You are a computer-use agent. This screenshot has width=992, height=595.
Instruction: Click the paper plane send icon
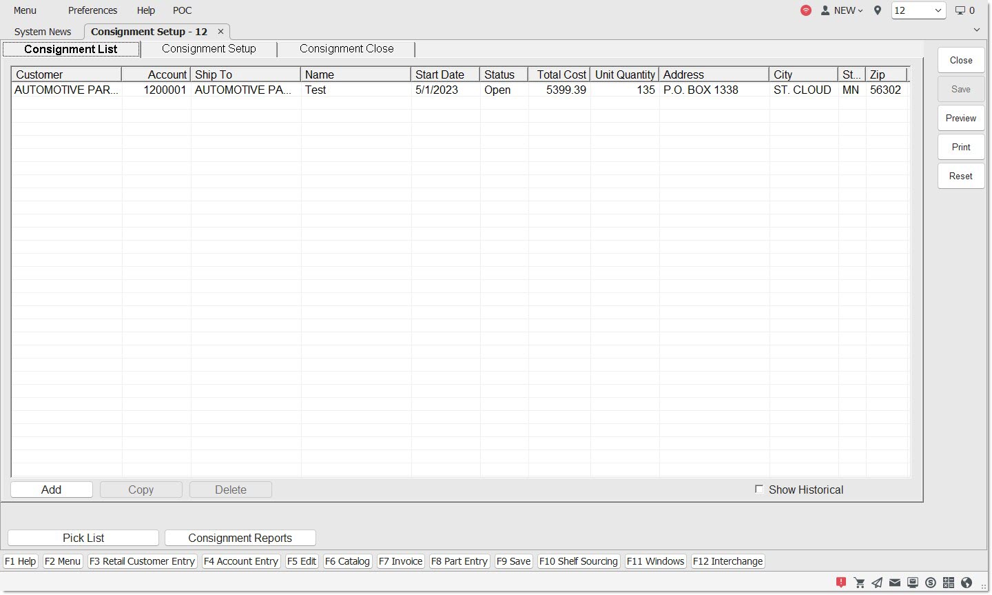pyautogui.click(x=877, y=583)
